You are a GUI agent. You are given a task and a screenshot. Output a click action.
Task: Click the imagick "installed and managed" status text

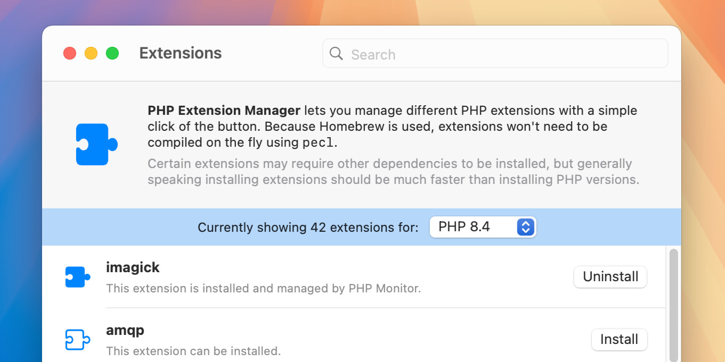(263, 289)
